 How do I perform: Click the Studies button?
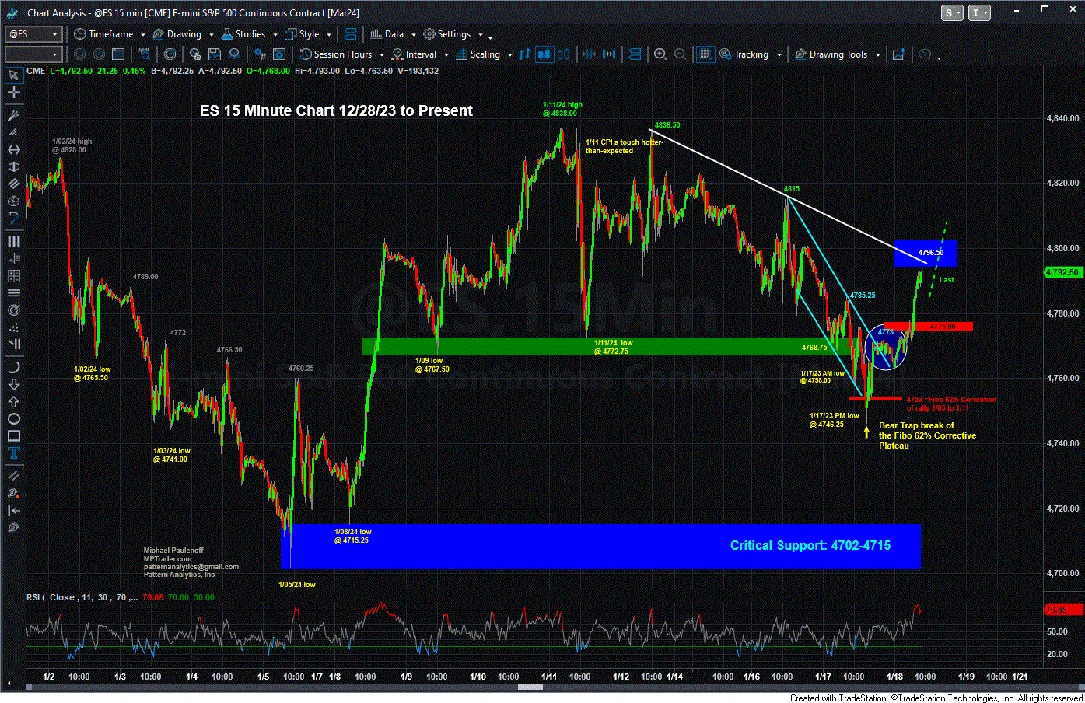pos(243,34)
